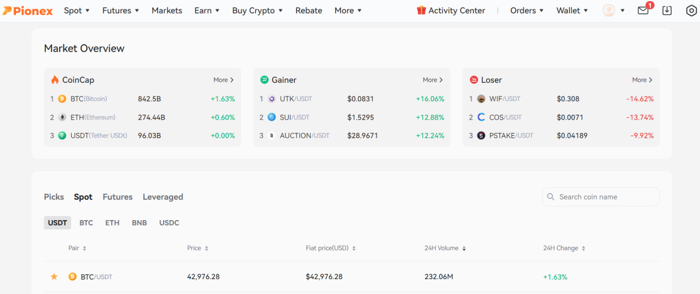
Task: Click the Loser red face icon
Action: point(473,80)
